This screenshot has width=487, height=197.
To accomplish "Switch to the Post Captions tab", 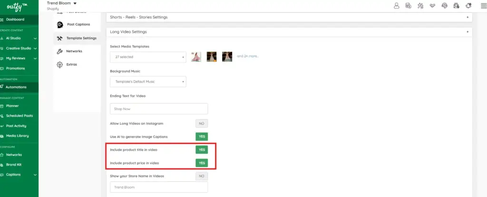I will [x=77, y=25].
